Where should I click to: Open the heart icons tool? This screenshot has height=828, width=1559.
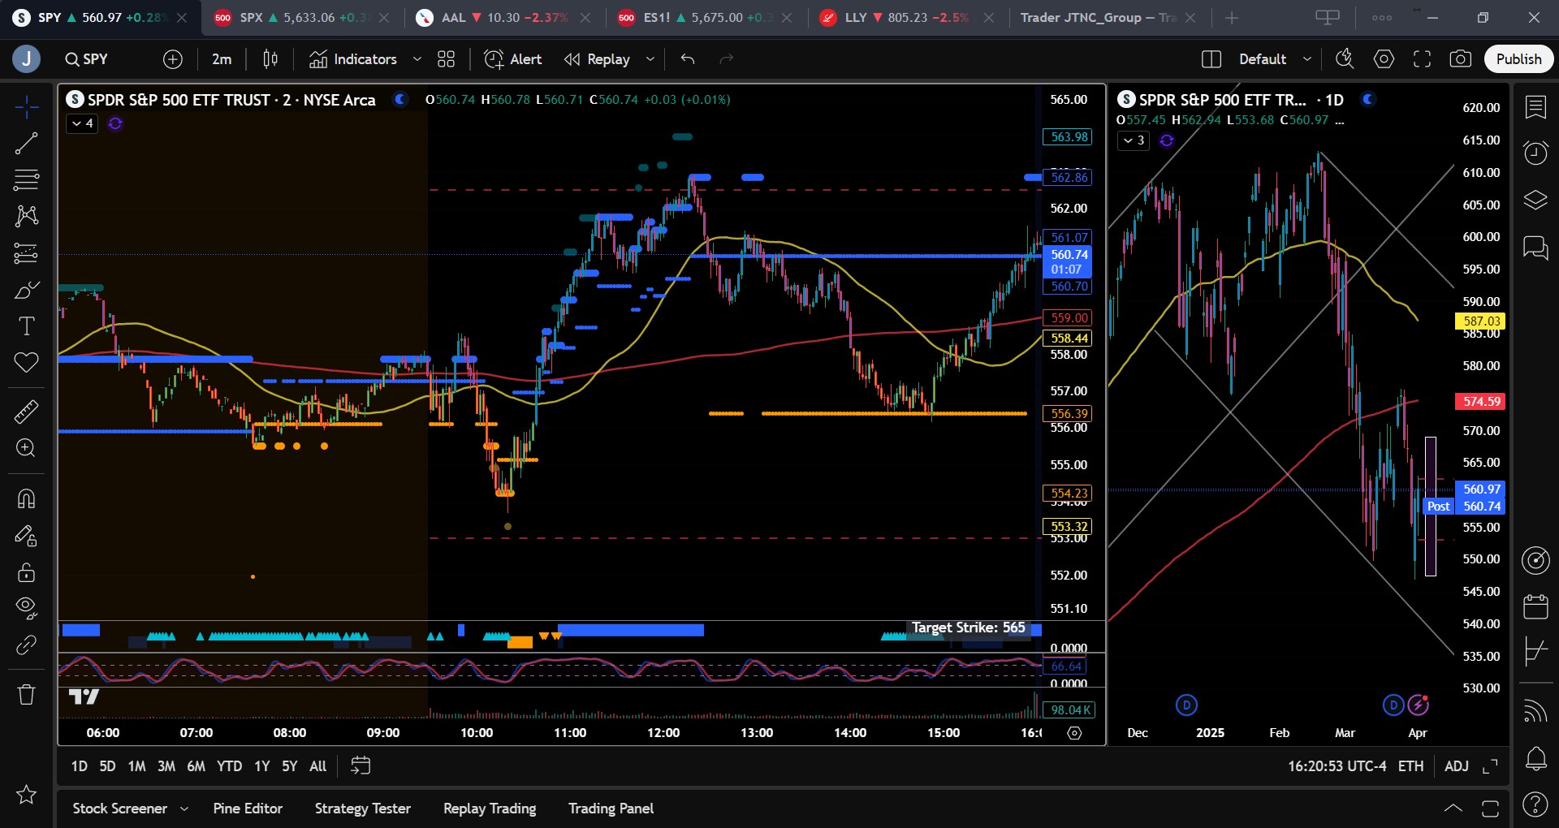tap(26, 362)
